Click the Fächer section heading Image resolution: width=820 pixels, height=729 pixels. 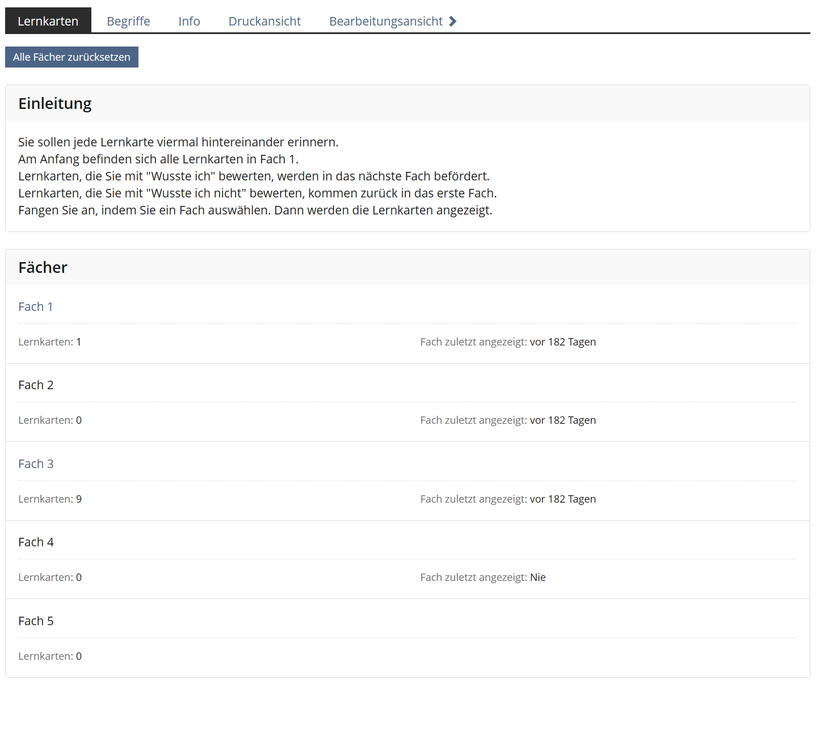pyautogui.click(x=43, y=268)
